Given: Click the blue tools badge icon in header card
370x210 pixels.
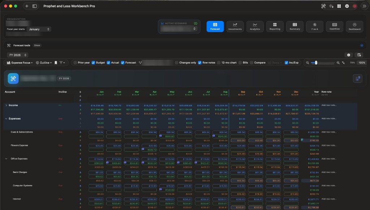Looking at the screenshot, I should 13,79.
